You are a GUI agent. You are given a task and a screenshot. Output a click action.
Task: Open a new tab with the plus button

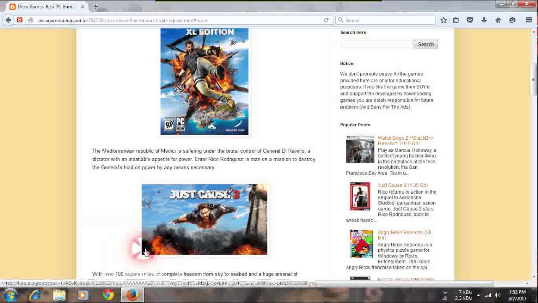96,7
